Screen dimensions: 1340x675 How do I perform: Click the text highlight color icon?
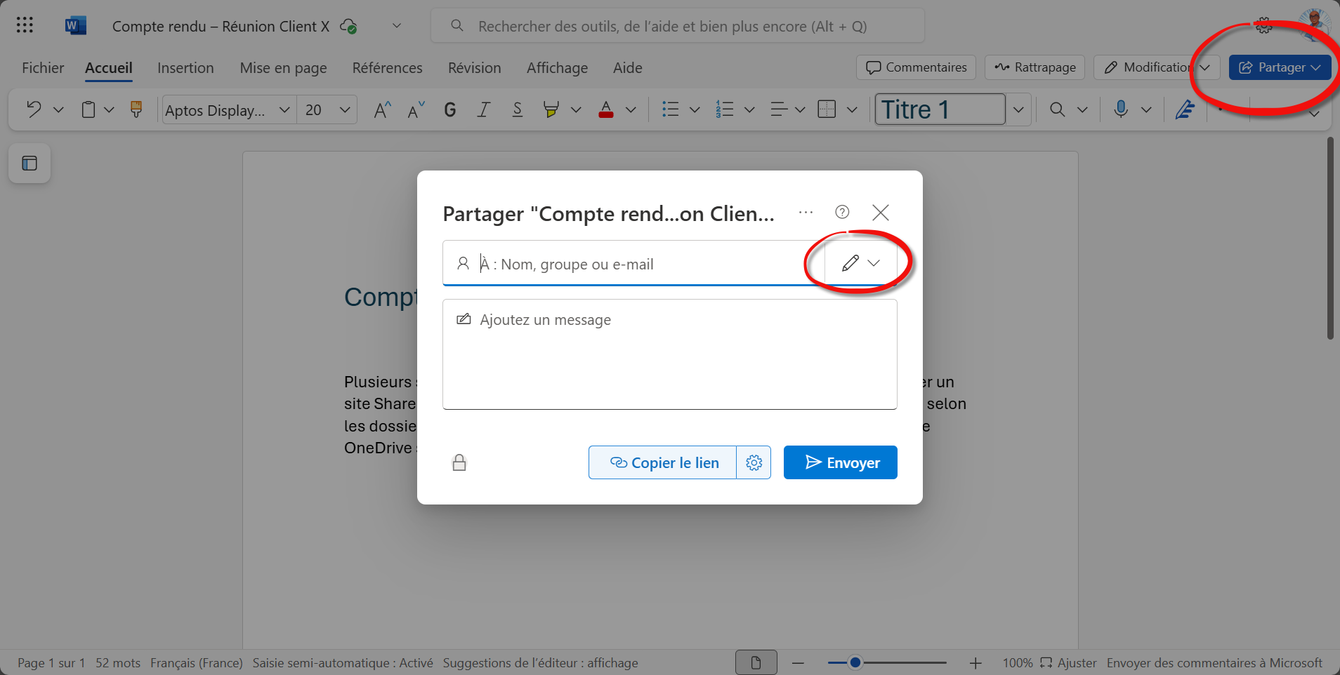(x=551, y=109)
